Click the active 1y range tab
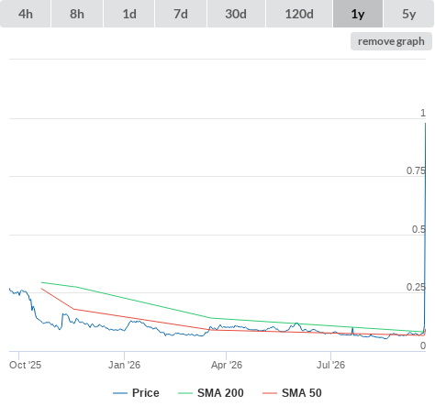The width and height of the screenshot is (435, 417). (358, 14)
